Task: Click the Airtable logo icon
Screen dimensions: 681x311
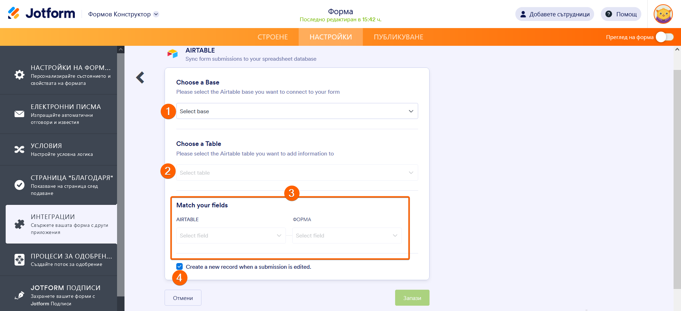Action: (x=172, y=54)
